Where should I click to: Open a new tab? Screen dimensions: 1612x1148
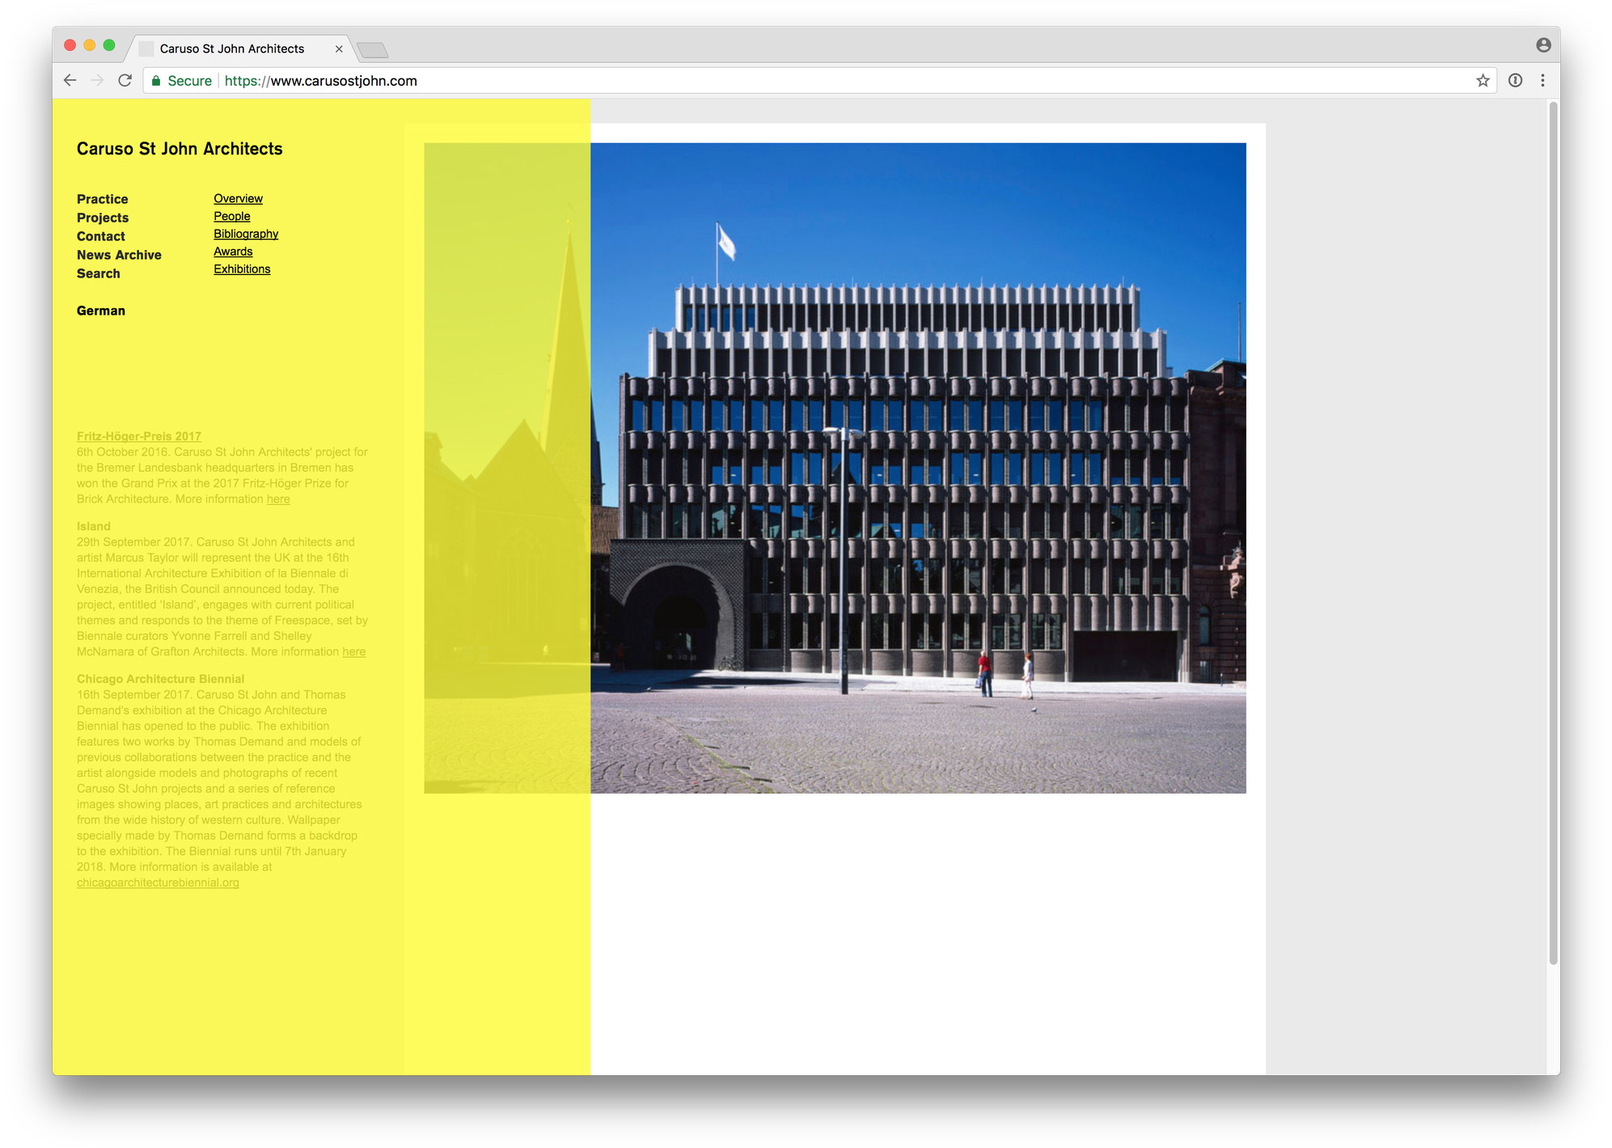coord(373,50)
